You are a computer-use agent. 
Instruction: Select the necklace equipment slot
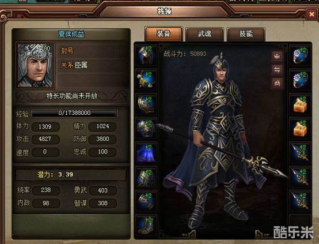(146, 80)
